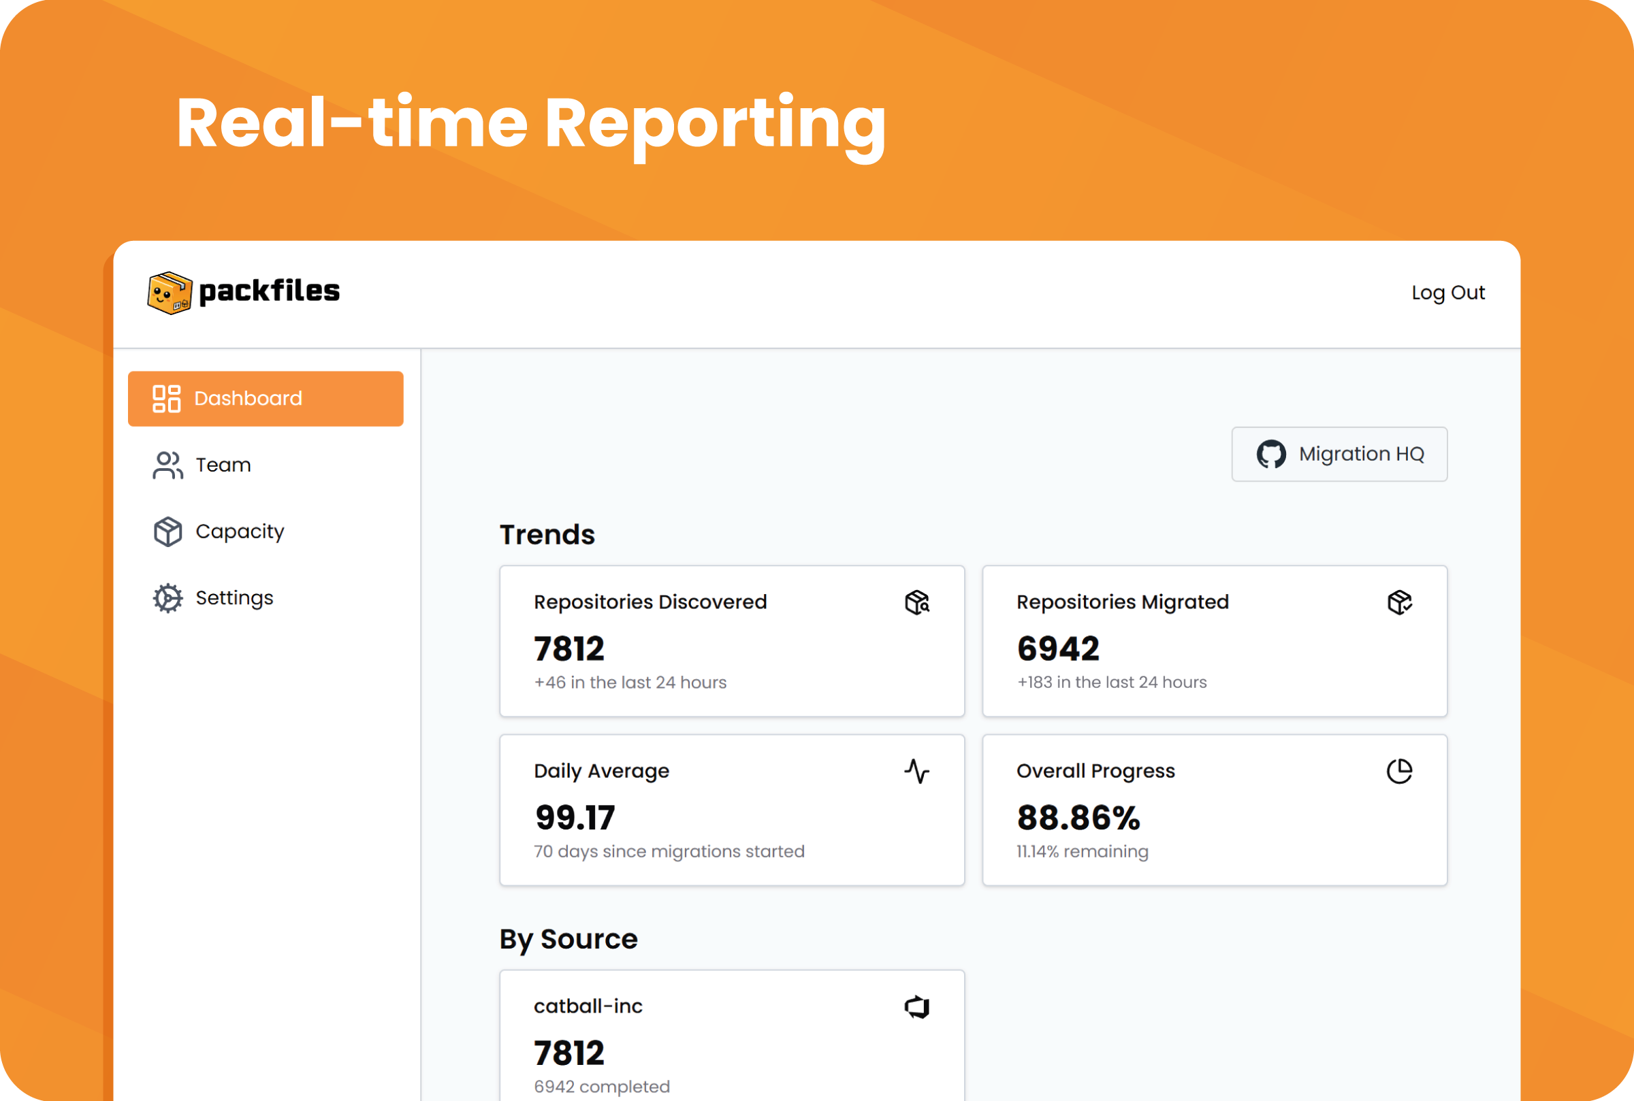
Task: Click the Daily Average activity pulse icon
Action: coord(918,772)
